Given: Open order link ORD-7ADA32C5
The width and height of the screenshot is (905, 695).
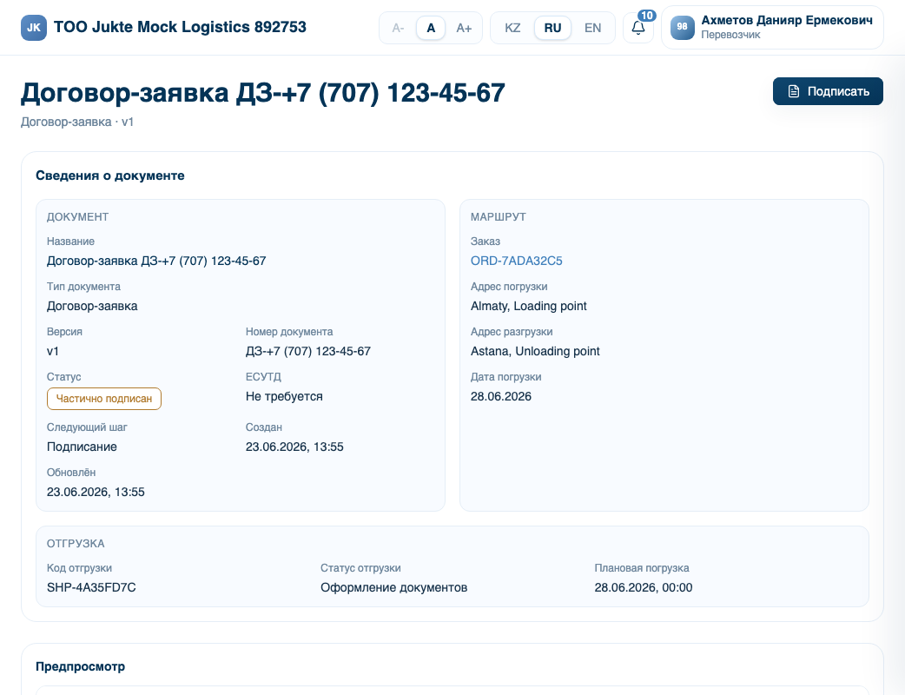Looking at the screenshot, I should 516,261.
